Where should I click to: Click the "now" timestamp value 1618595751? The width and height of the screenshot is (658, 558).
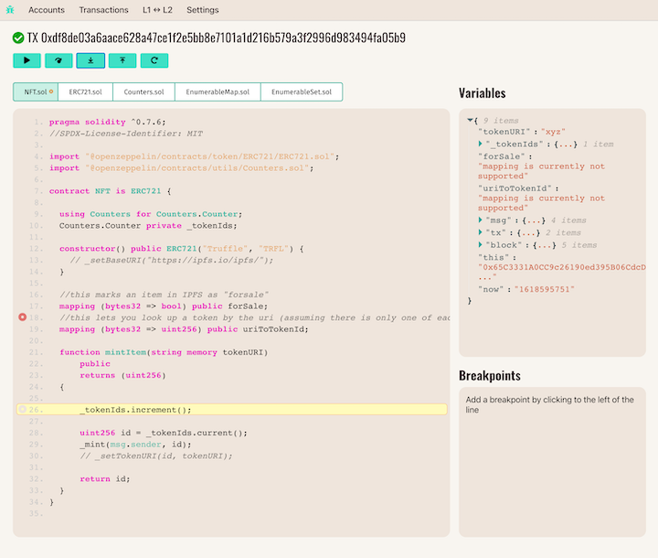tap(545, 289)
